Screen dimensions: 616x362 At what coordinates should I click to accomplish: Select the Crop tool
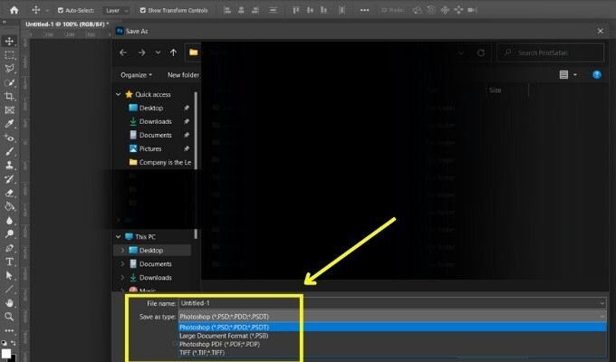pyautogui.click(x=9, y=96)
